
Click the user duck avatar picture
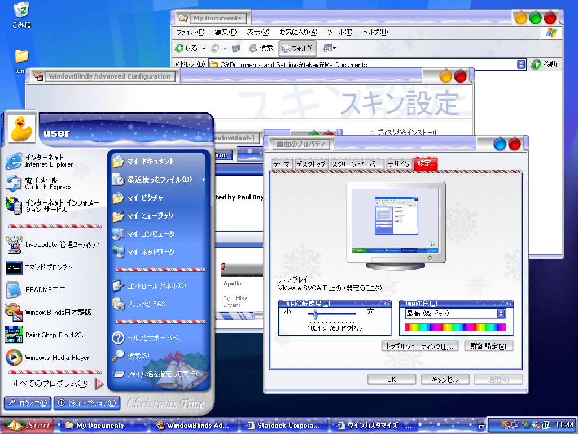point(21,129)
